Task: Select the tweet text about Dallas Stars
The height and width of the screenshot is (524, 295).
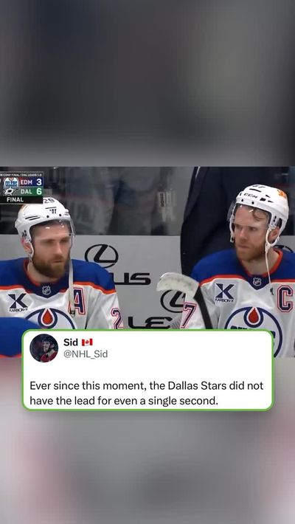Action: [x=146, y=393]
